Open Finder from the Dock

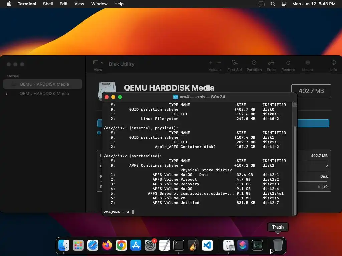64,245
